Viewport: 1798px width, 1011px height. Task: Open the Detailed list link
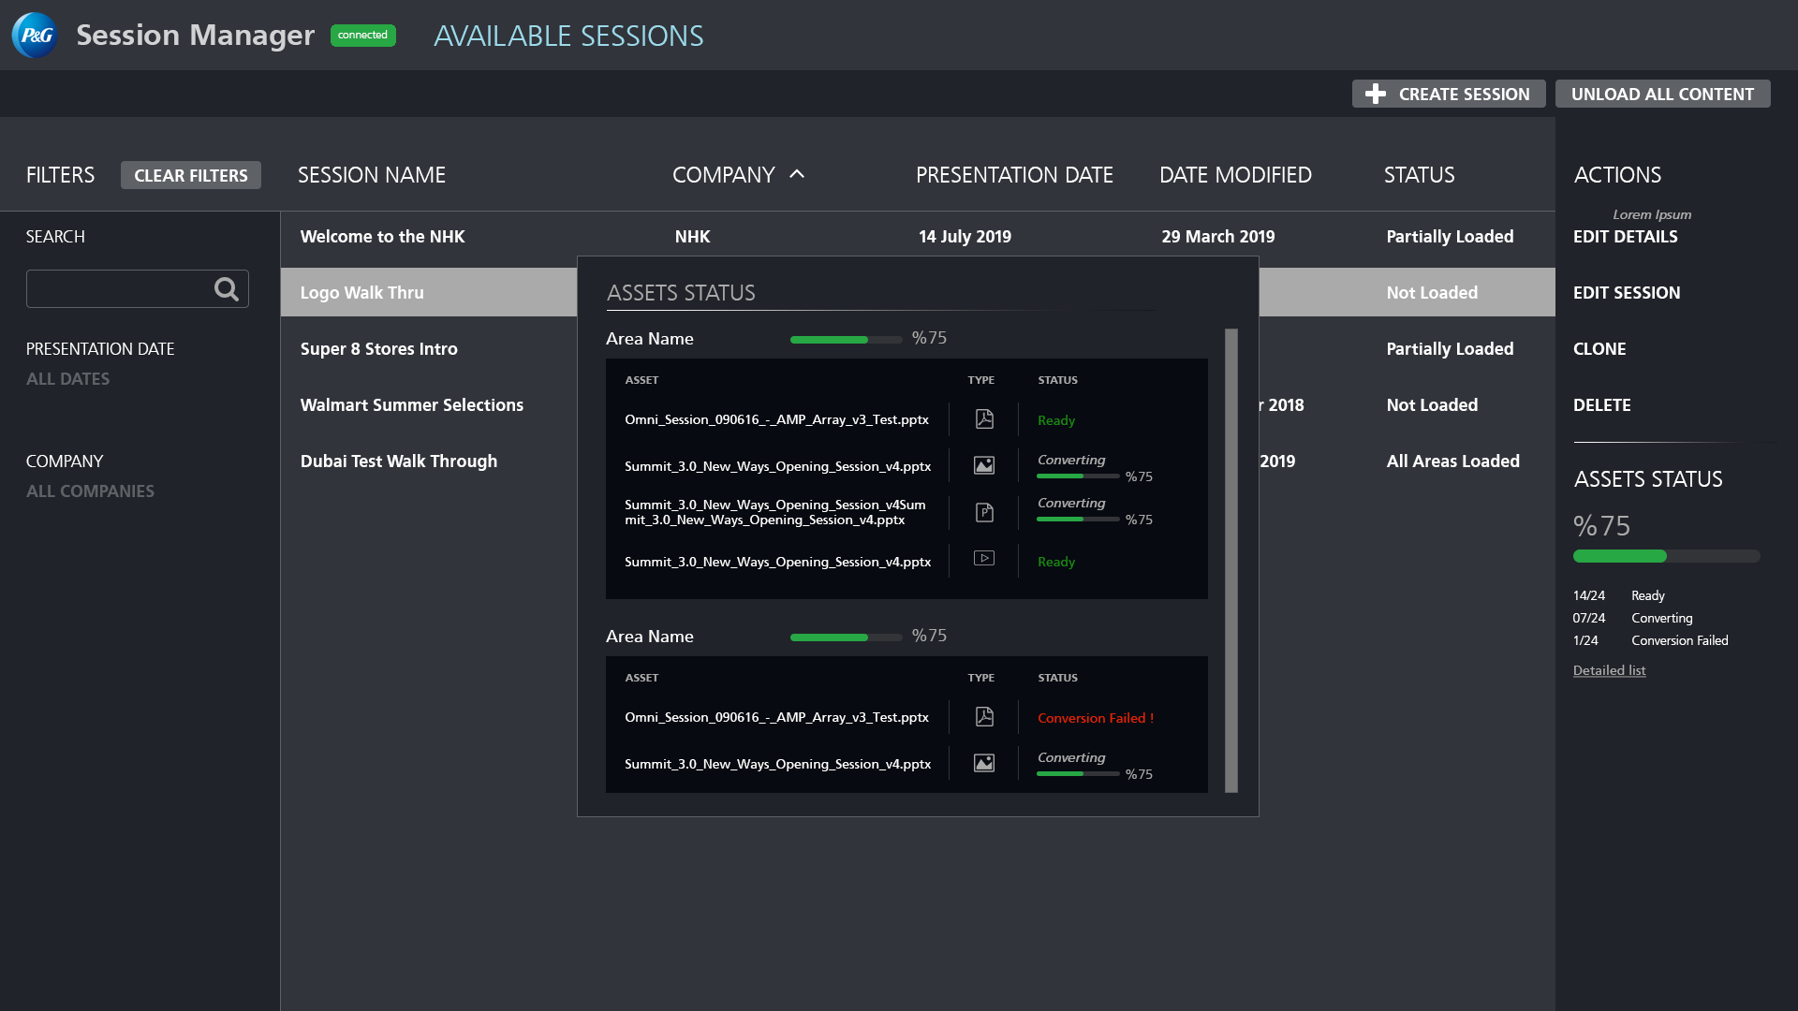(1608, 670)
